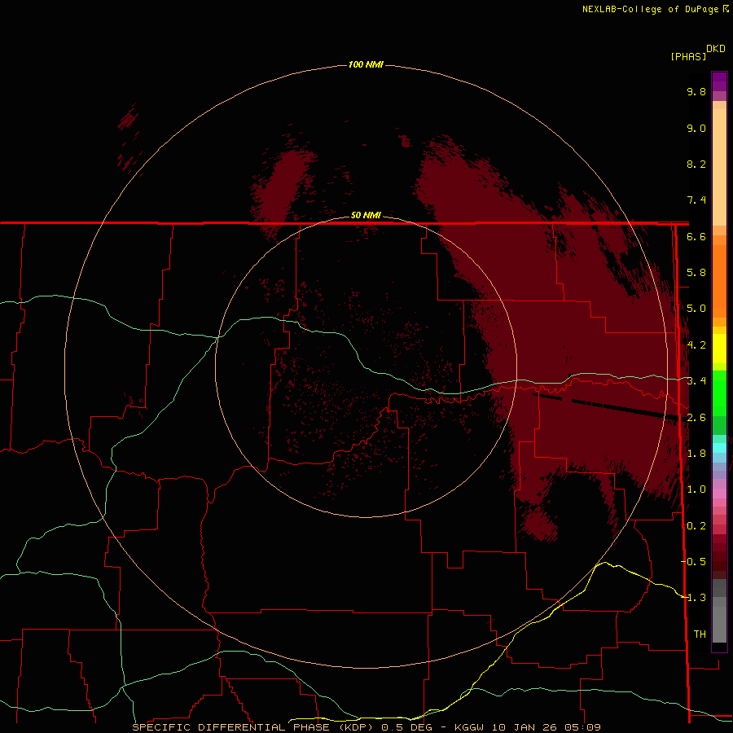The height and width of the screenshot is (733, 733).
Task: Pick the pink swatch of the color scale
Action: click(719, 493)
